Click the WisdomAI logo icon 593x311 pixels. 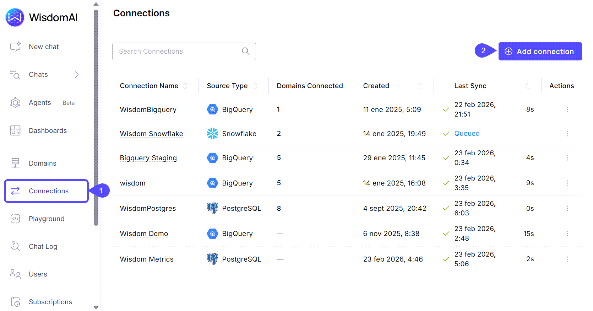tap(15, 17)
